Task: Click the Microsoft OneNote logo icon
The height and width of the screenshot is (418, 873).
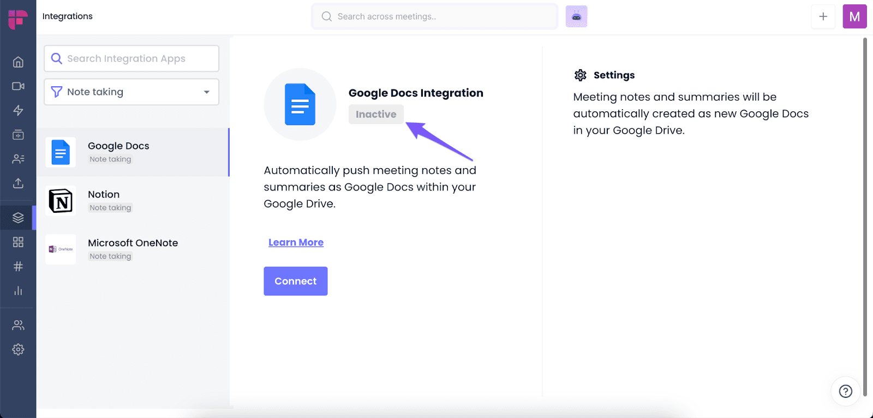Action: coord(61,249)
